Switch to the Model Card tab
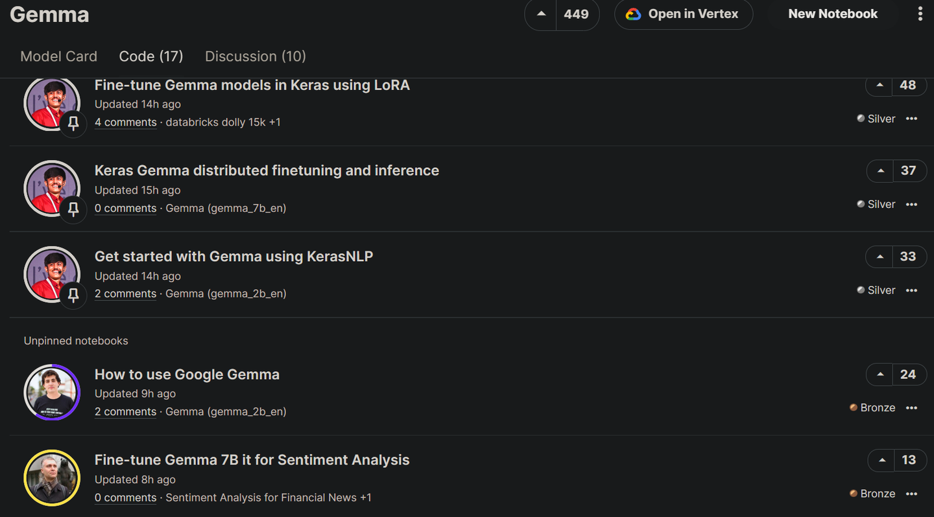The width and height of the screenshot is (934, 517). 59,56
